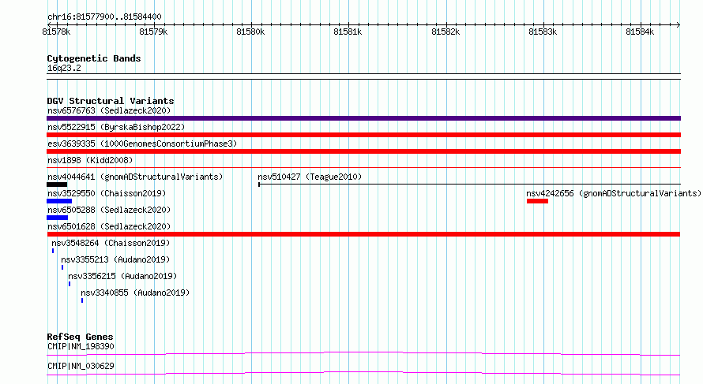Open nsv4044641 (gnomADStructuralVariants) variant label
This screenshot has height=384, width=703.
pyautogui.click(x=135, y=177)
